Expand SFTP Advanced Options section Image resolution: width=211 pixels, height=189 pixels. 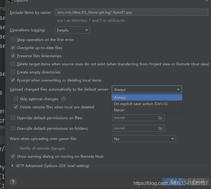12,166
